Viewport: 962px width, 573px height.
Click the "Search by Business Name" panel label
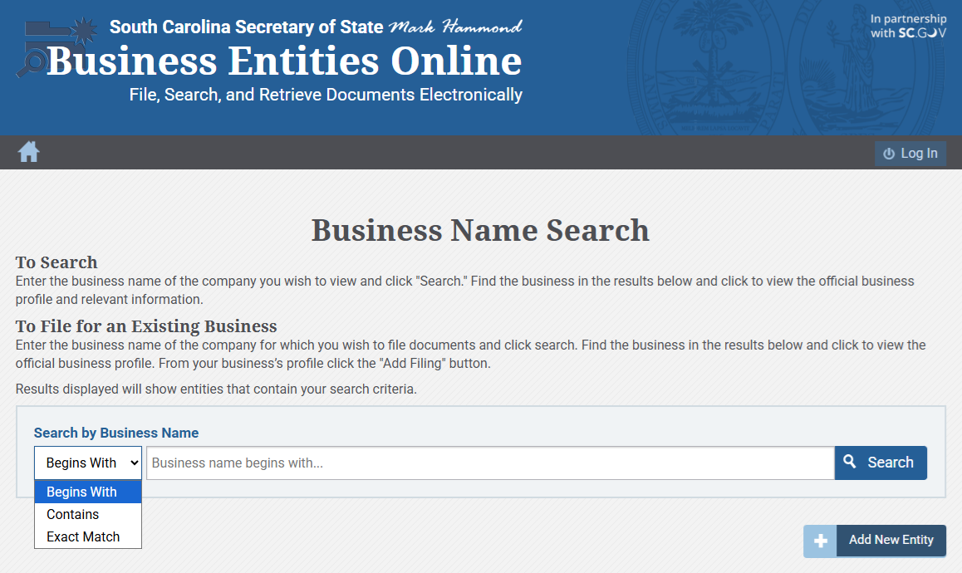click(115, 433)
